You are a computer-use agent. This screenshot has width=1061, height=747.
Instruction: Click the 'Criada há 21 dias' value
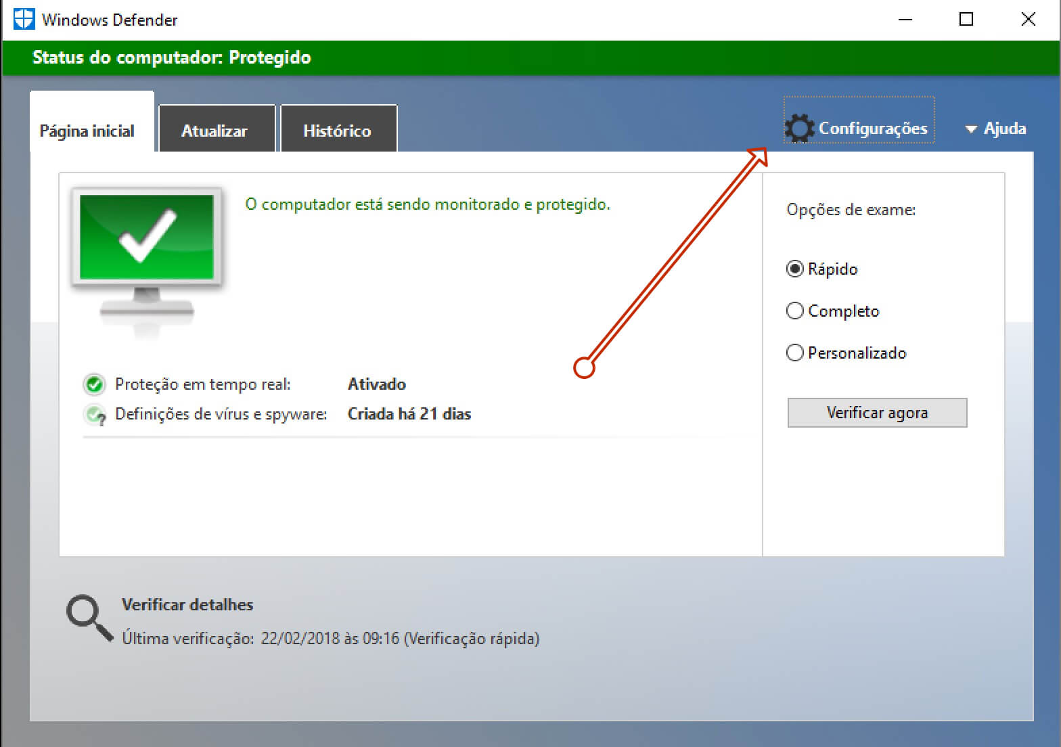point(409,414)
